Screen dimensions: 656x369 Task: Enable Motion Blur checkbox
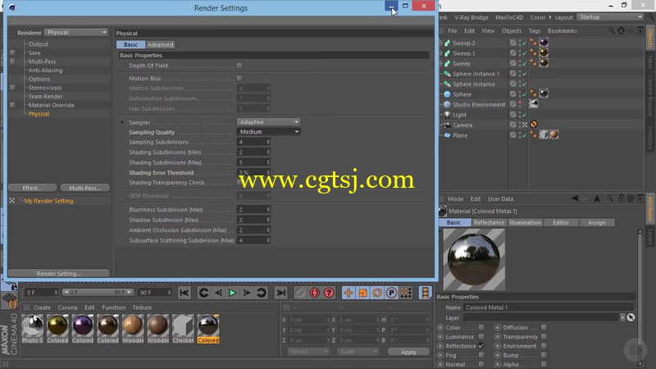pos(239,78)
